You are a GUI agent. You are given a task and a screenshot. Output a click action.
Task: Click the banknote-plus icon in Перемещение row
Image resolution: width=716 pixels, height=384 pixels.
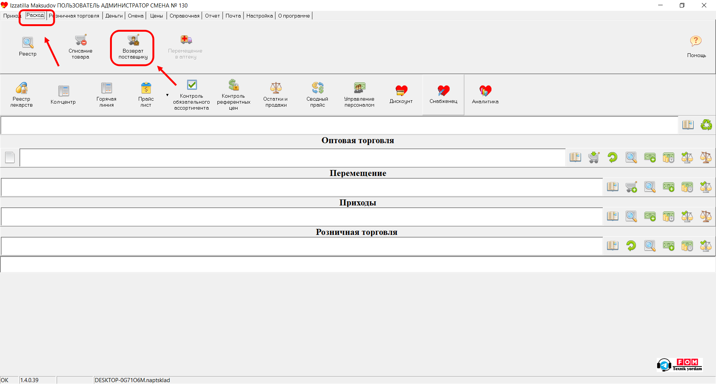coord(669,187)
